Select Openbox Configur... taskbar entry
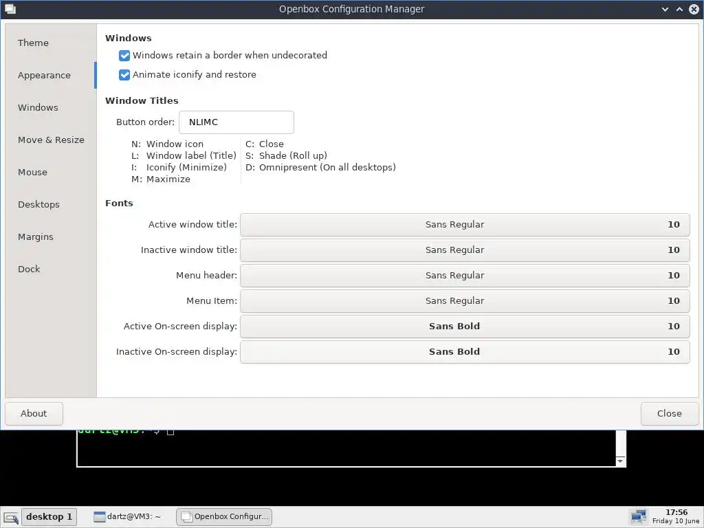This screenshot has width=704, height=528. [224, 517]
